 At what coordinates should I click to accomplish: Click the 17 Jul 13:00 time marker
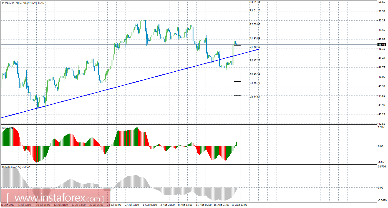coord(79,205)
